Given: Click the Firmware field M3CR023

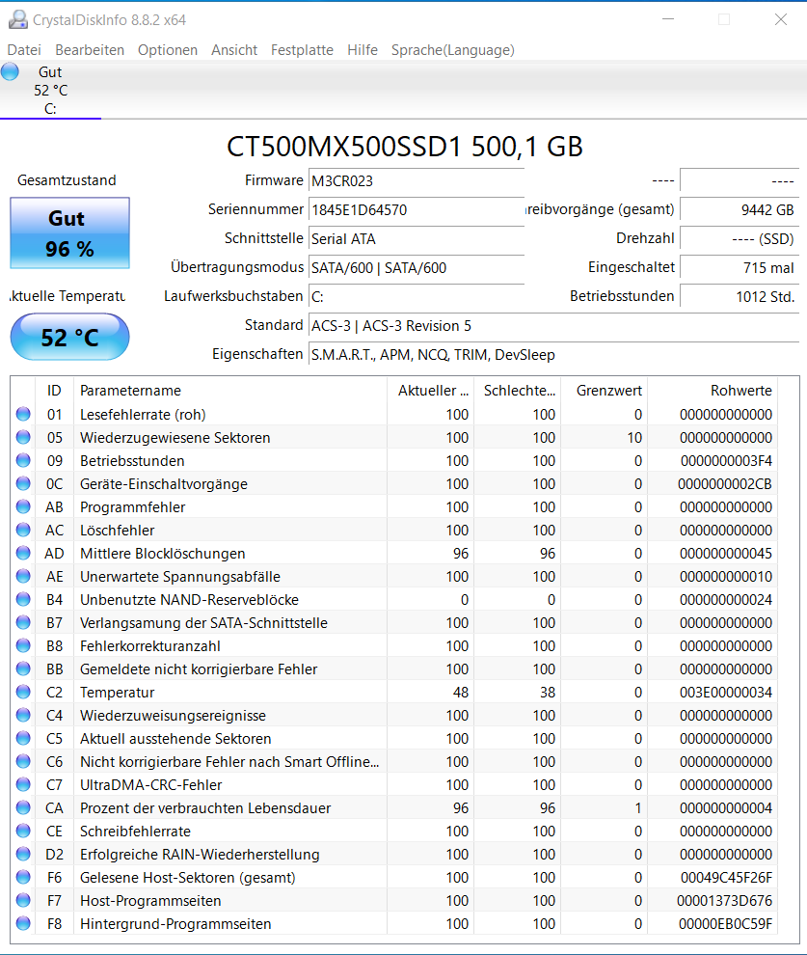Looking at the screenshot, I should click(417, 181).
